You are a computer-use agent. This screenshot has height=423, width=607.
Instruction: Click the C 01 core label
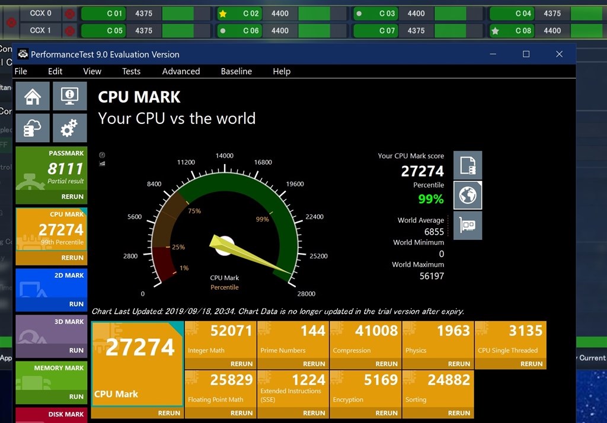click(103, 14)
